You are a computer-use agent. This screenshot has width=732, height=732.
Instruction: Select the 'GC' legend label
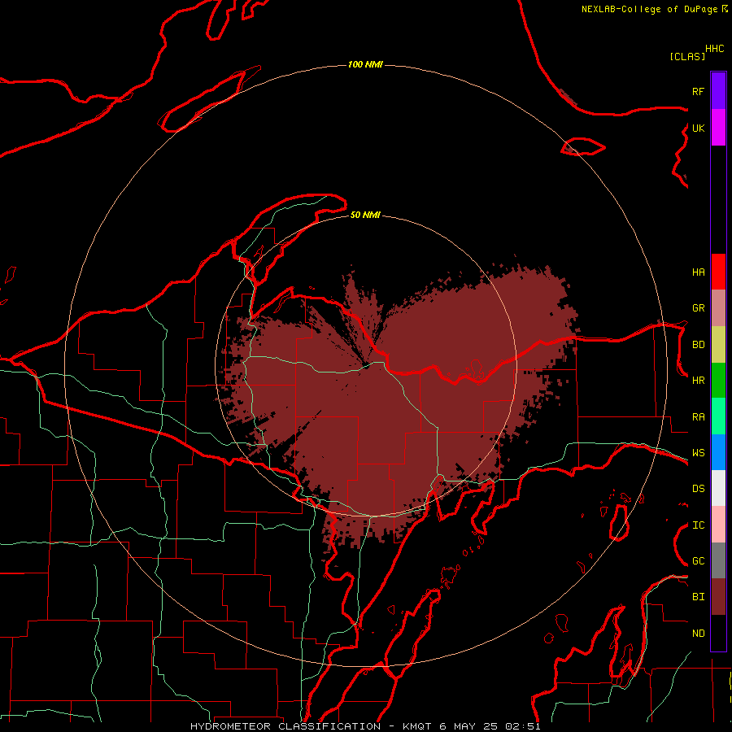(698, 561)
